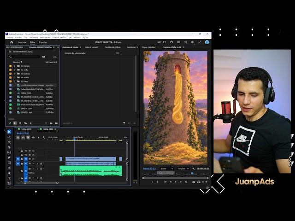
Task: Open the Marcadores menu
Action: 45,38
